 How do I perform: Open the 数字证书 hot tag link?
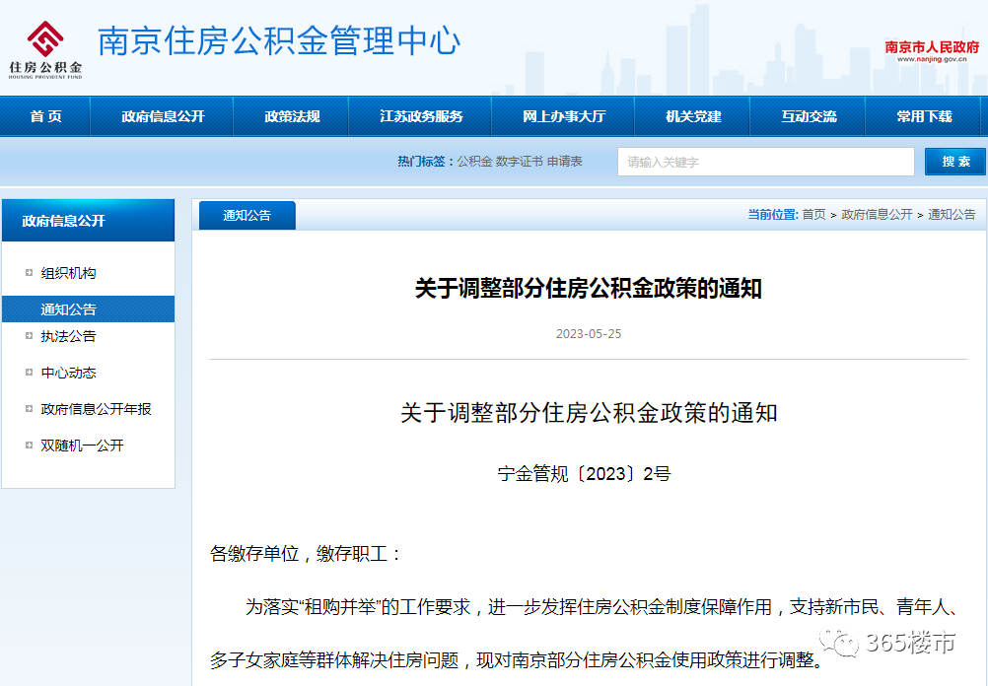point(518,162)
